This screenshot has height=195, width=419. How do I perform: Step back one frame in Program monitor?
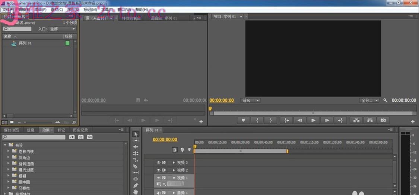click(300, 121)
